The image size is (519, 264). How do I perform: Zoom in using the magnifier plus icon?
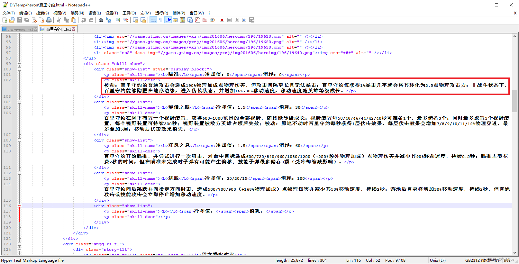point(118,20)
